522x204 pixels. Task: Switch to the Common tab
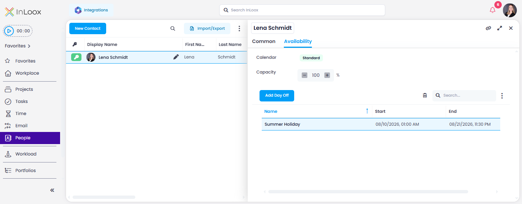tap(264, 42)
